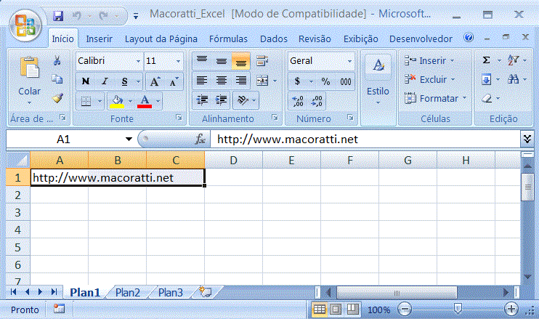Align text left

[x=202, y=81]
